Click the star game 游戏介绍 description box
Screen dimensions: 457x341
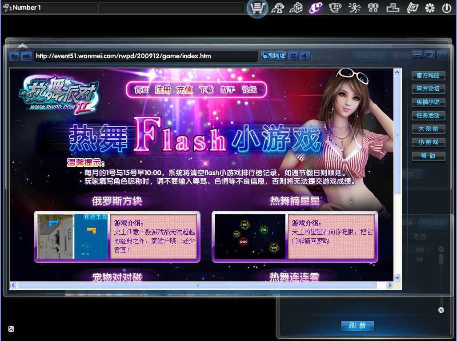click(x=332, y=237)
